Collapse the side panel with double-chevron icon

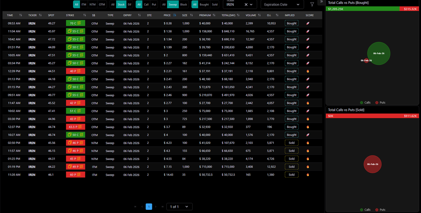point(321,2)
